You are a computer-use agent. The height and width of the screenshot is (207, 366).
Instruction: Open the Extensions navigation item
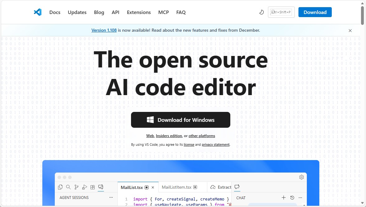pos(139,12)
